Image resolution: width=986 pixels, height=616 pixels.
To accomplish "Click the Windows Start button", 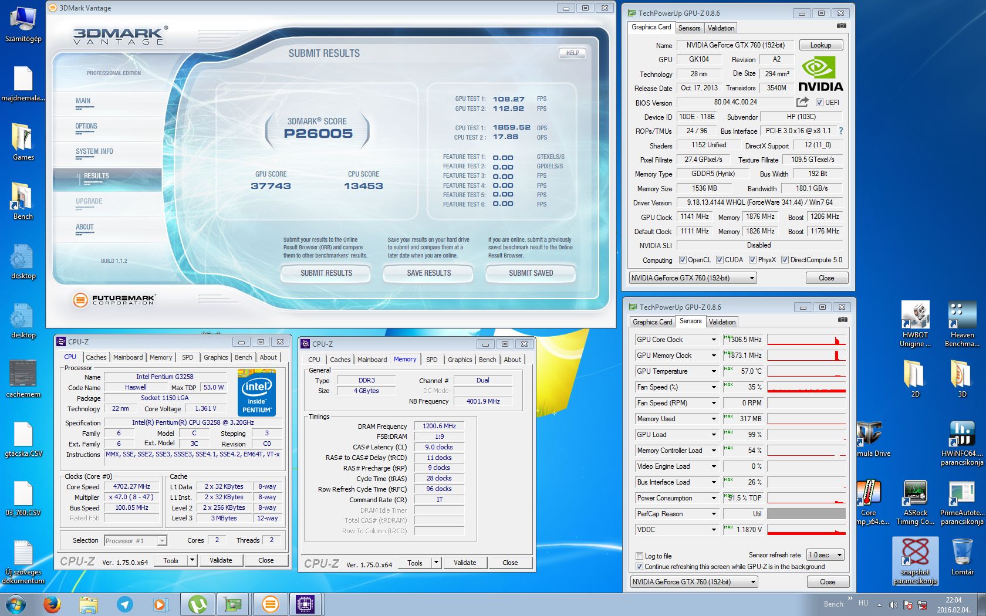I will (x=16, y=604).
